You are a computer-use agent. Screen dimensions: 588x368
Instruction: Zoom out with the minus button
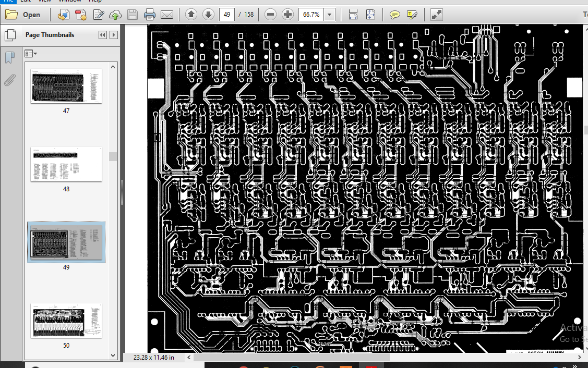tap(270, 15)
